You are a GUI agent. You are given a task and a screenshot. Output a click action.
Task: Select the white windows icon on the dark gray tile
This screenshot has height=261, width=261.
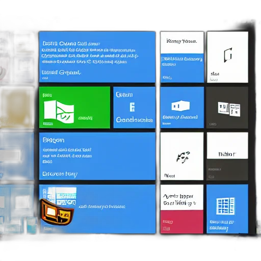tap(229, 109)
